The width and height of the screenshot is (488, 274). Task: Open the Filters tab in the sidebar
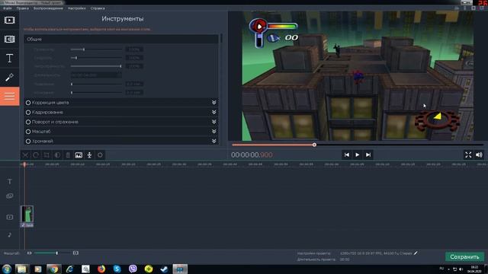(9, 39)
